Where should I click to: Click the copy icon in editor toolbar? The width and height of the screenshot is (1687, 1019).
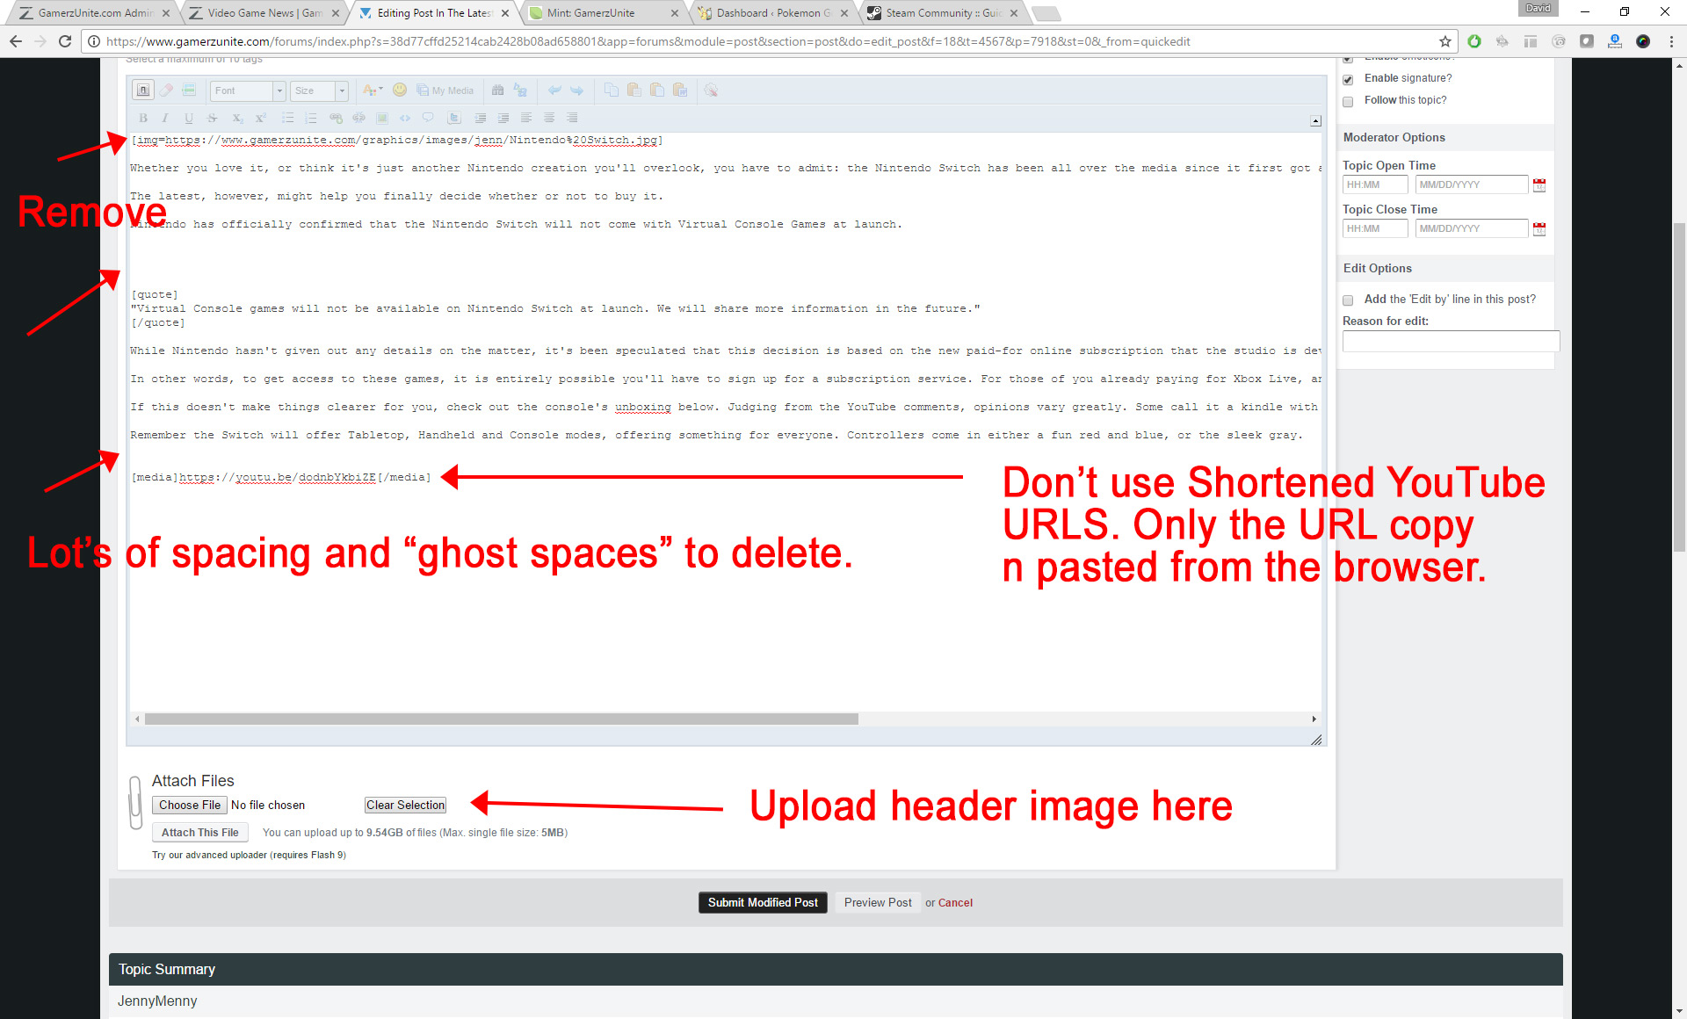click(612, 90)
